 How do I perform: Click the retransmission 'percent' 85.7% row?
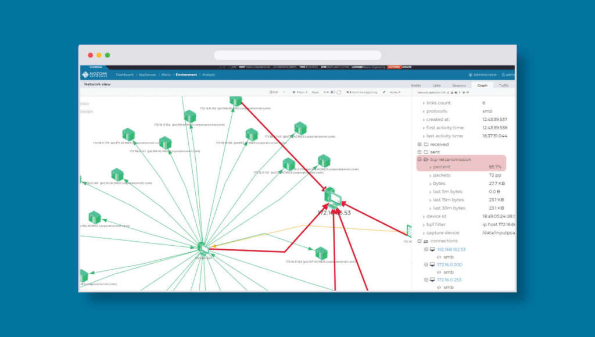[x=465, y=167]
